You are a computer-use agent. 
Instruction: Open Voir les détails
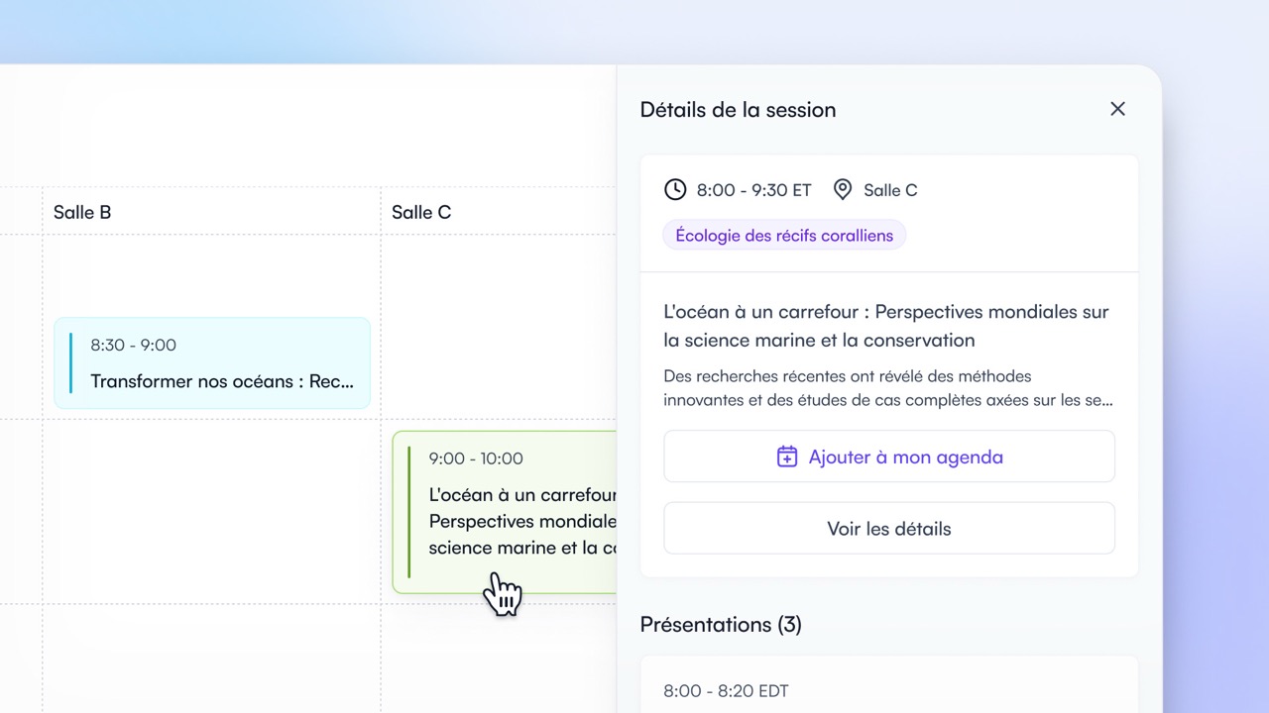pos(889,528)
